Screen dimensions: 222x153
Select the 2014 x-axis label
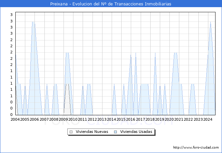tap(111, 119)
